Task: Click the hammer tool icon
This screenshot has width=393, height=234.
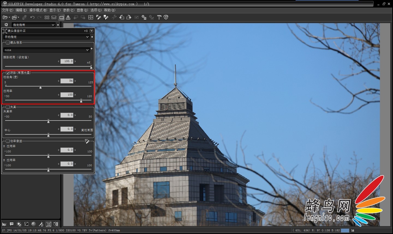Action: (x=159, y=17)
